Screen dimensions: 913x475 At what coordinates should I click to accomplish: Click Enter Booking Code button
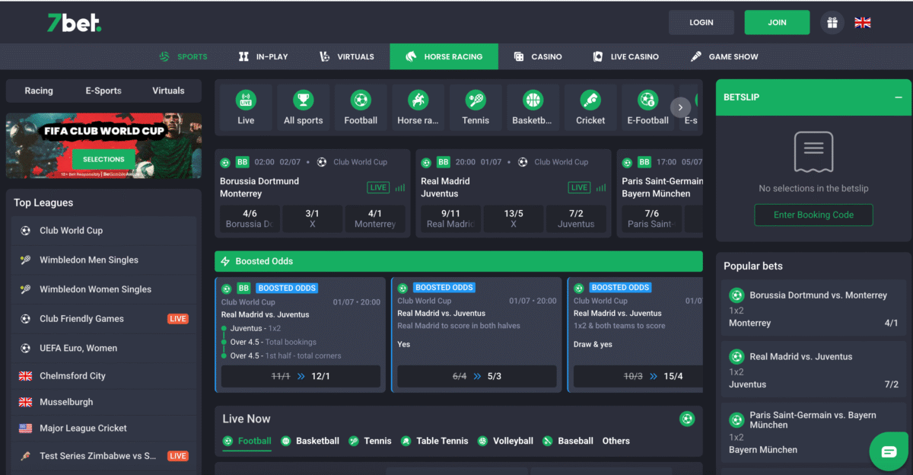[x=813, y=215]
